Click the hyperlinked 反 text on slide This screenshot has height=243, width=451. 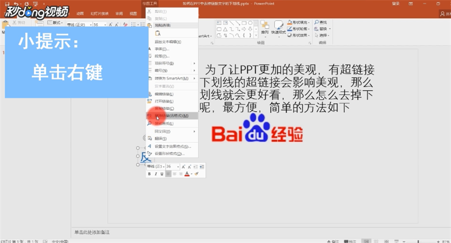(146, 157)
